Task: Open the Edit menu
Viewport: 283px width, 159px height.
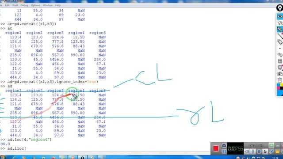Action: click(7, 5)
